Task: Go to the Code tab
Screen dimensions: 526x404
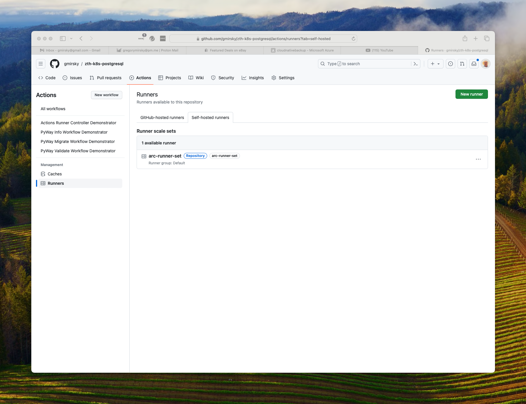Action: [x=47, y=78]
